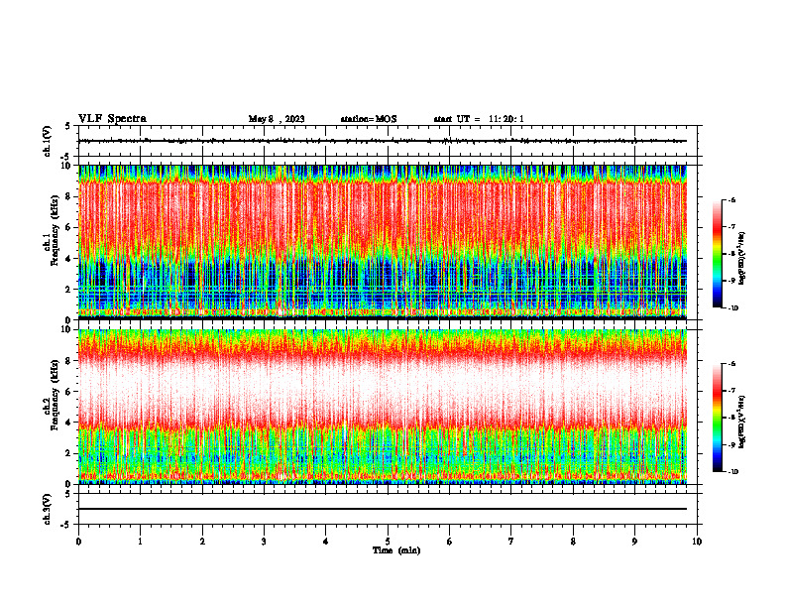The width and height of the screenshot is (785, 607).
Task: Click the ch.1 spectrogram panel
Action: pyautogui.click(x=383, y=242)
